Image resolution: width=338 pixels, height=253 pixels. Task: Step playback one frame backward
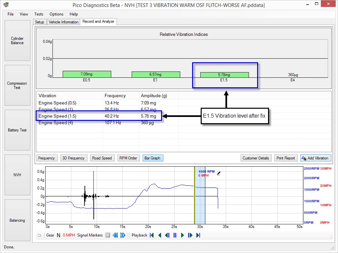click(167, 235)
